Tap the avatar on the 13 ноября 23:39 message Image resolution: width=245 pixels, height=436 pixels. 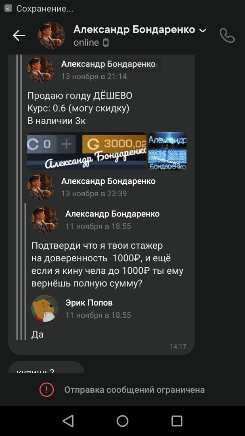[x=41, y=187]
